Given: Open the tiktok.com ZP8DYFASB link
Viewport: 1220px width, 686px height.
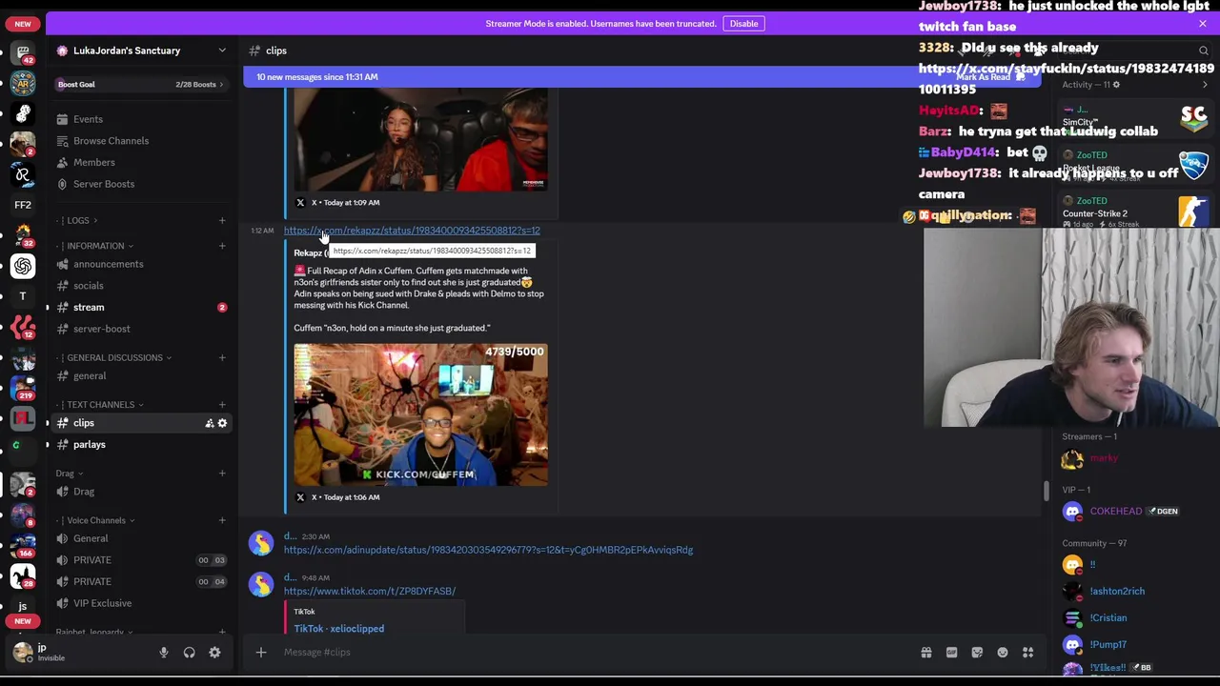Looking at the screenshot, I should 370,592.
